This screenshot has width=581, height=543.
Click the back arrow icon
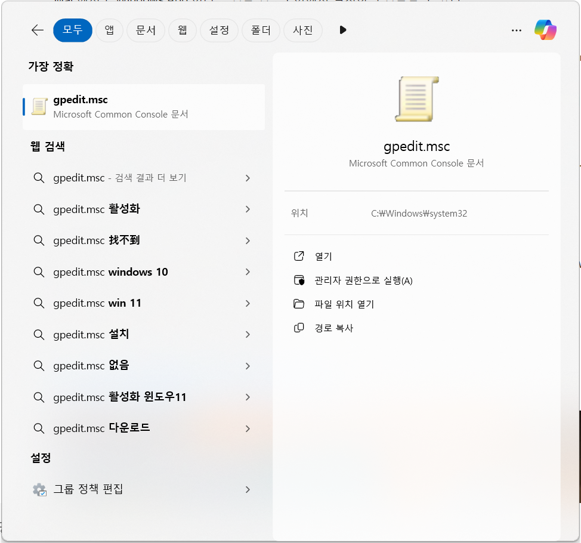(x=38, y=30)
